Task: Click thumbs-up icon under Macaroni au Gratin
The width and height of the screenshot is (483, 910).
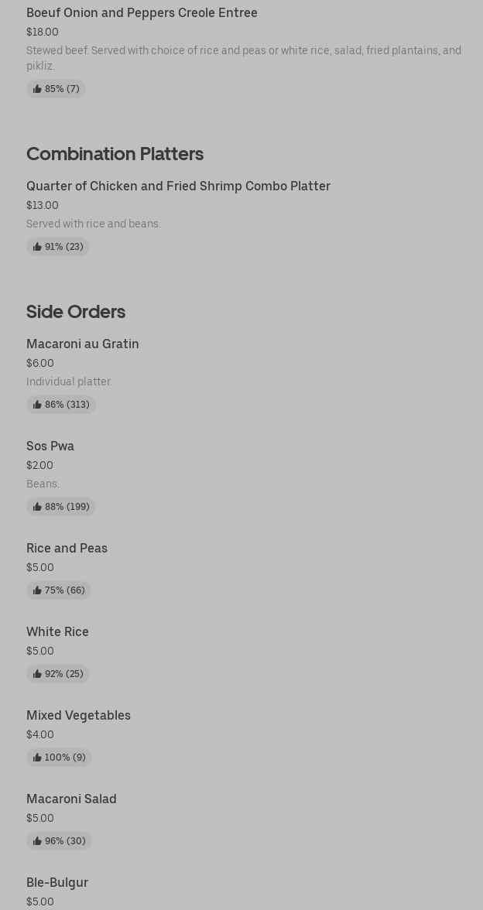Action: [37, 405]
